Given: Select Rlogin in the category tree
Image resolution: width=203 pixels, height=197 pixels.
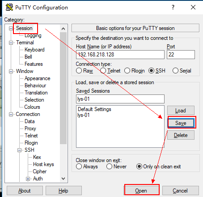Looking at the screenshot, I should 31,143.
